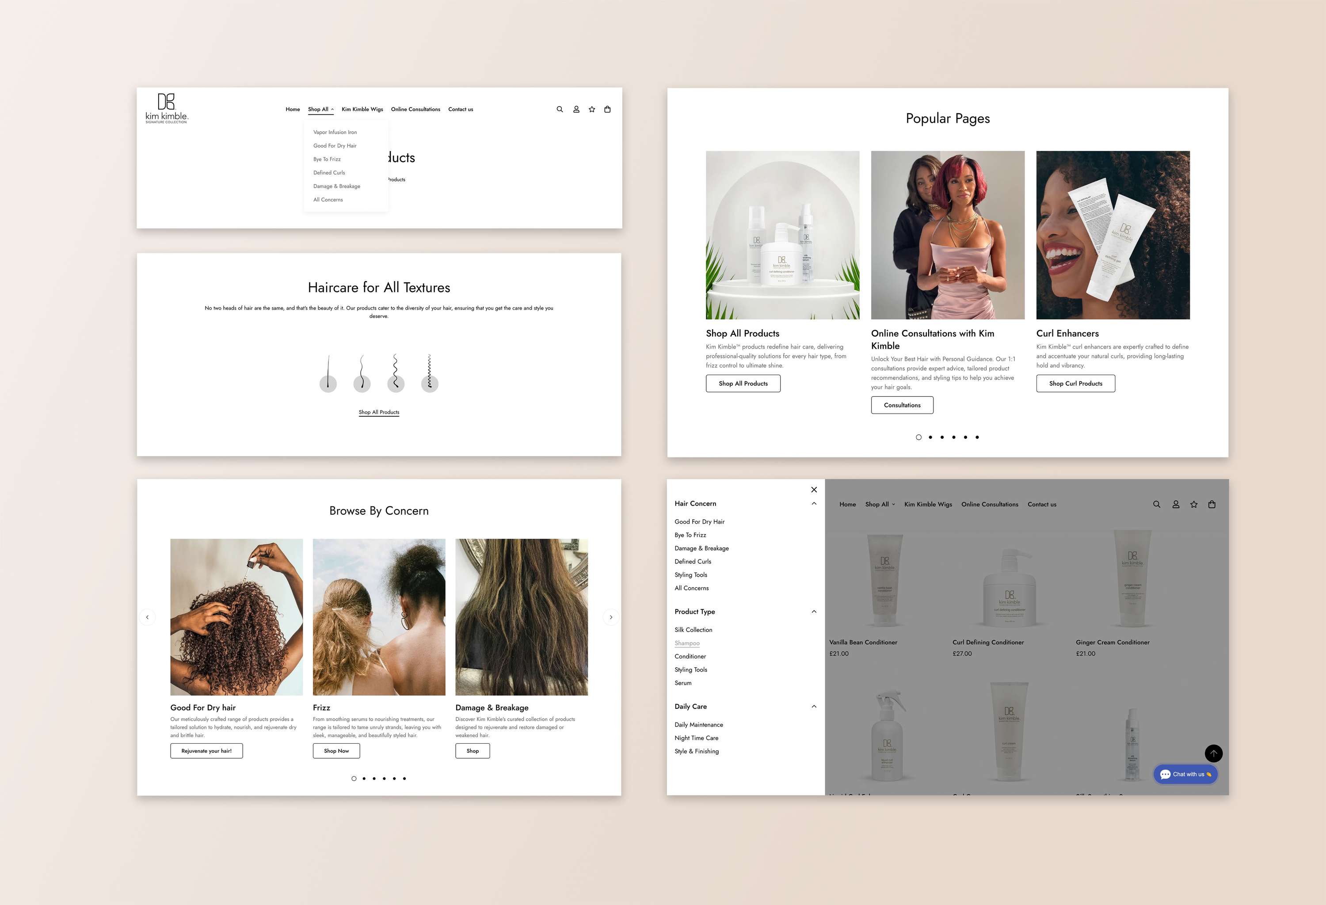Select Damage & Breakage in dropdown menu
Viewport: 1326px width, 905px height.
337,186
